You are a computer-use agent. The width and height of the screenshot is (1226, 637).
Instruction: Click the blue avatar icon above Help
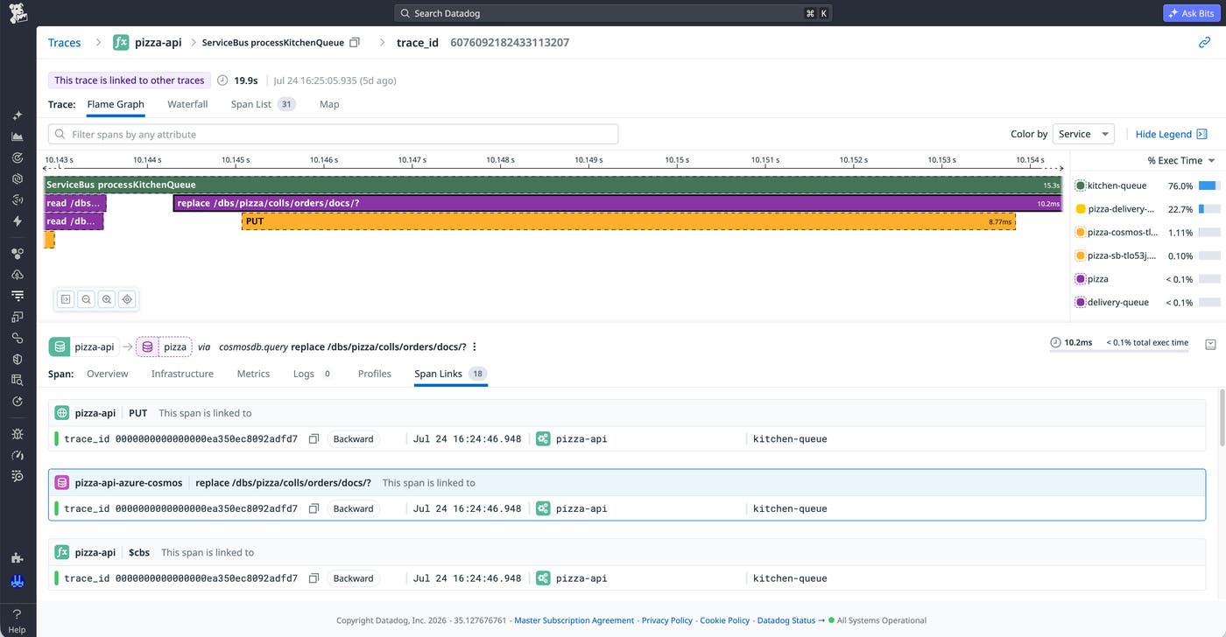click(x=18, y=581)
